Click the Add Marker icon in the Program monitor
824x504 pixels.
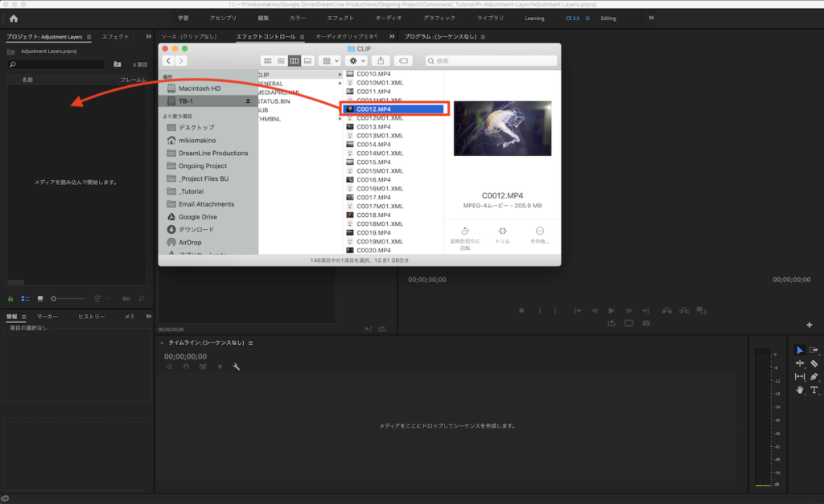point(521,309)
